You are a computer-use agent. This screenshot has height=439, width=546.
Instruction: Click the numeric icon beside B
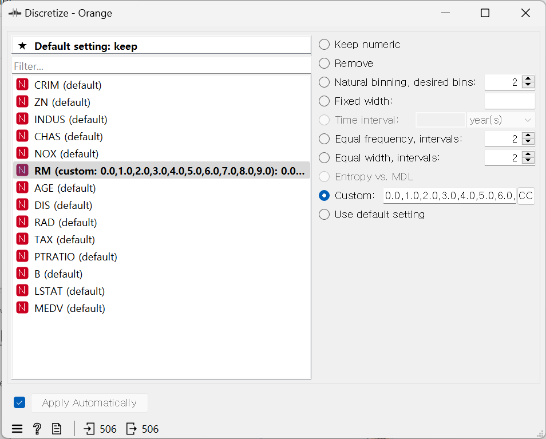click(22, 274)
